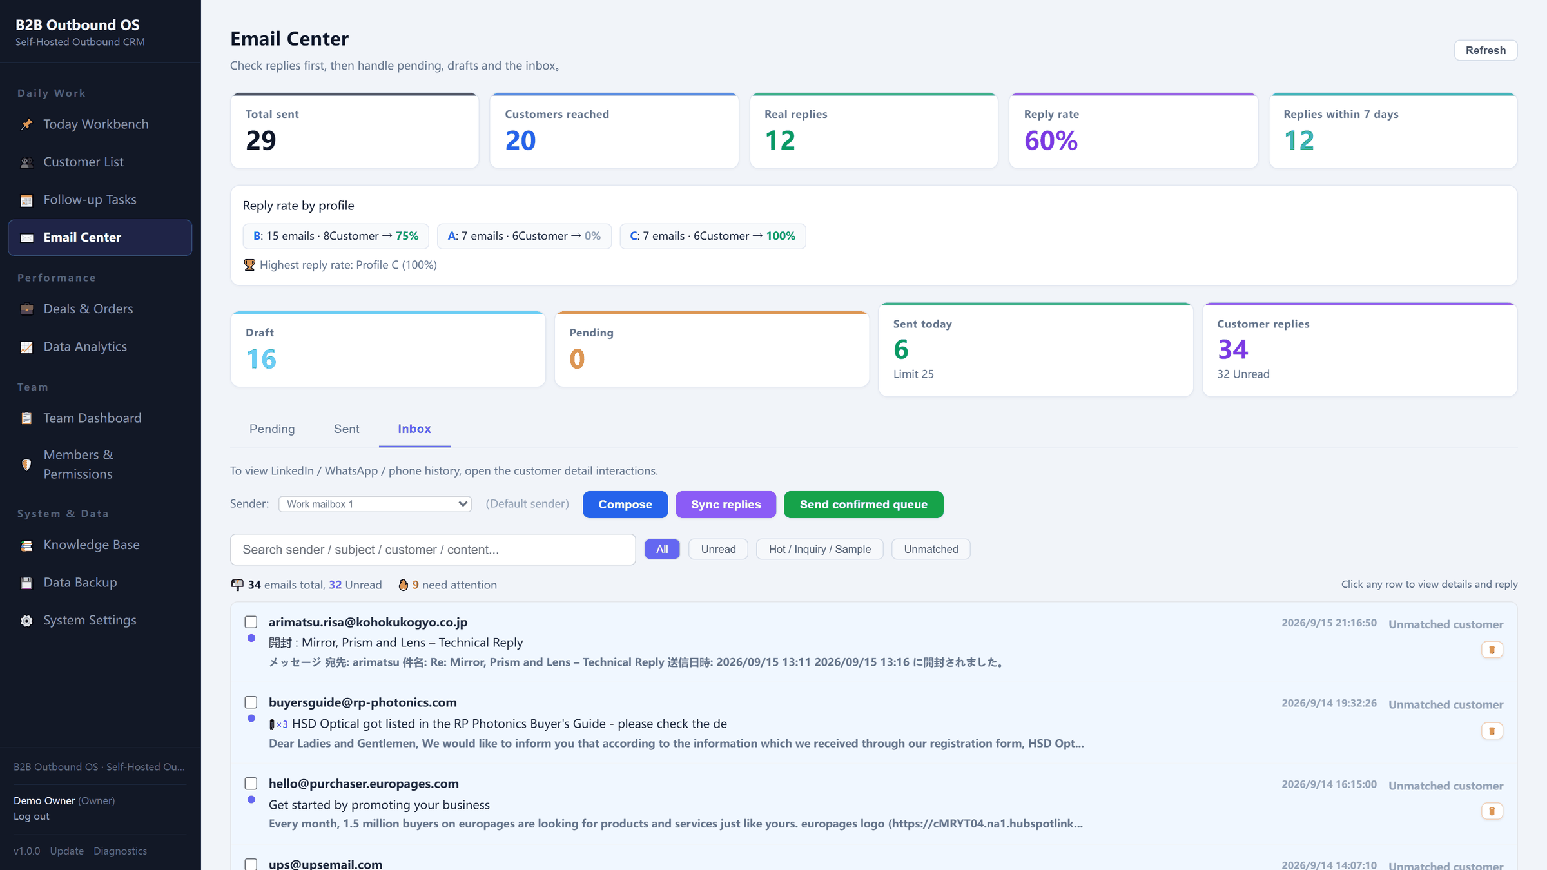
Task: Open the Knowledge Base books icon
Action: tap(26, 546)
